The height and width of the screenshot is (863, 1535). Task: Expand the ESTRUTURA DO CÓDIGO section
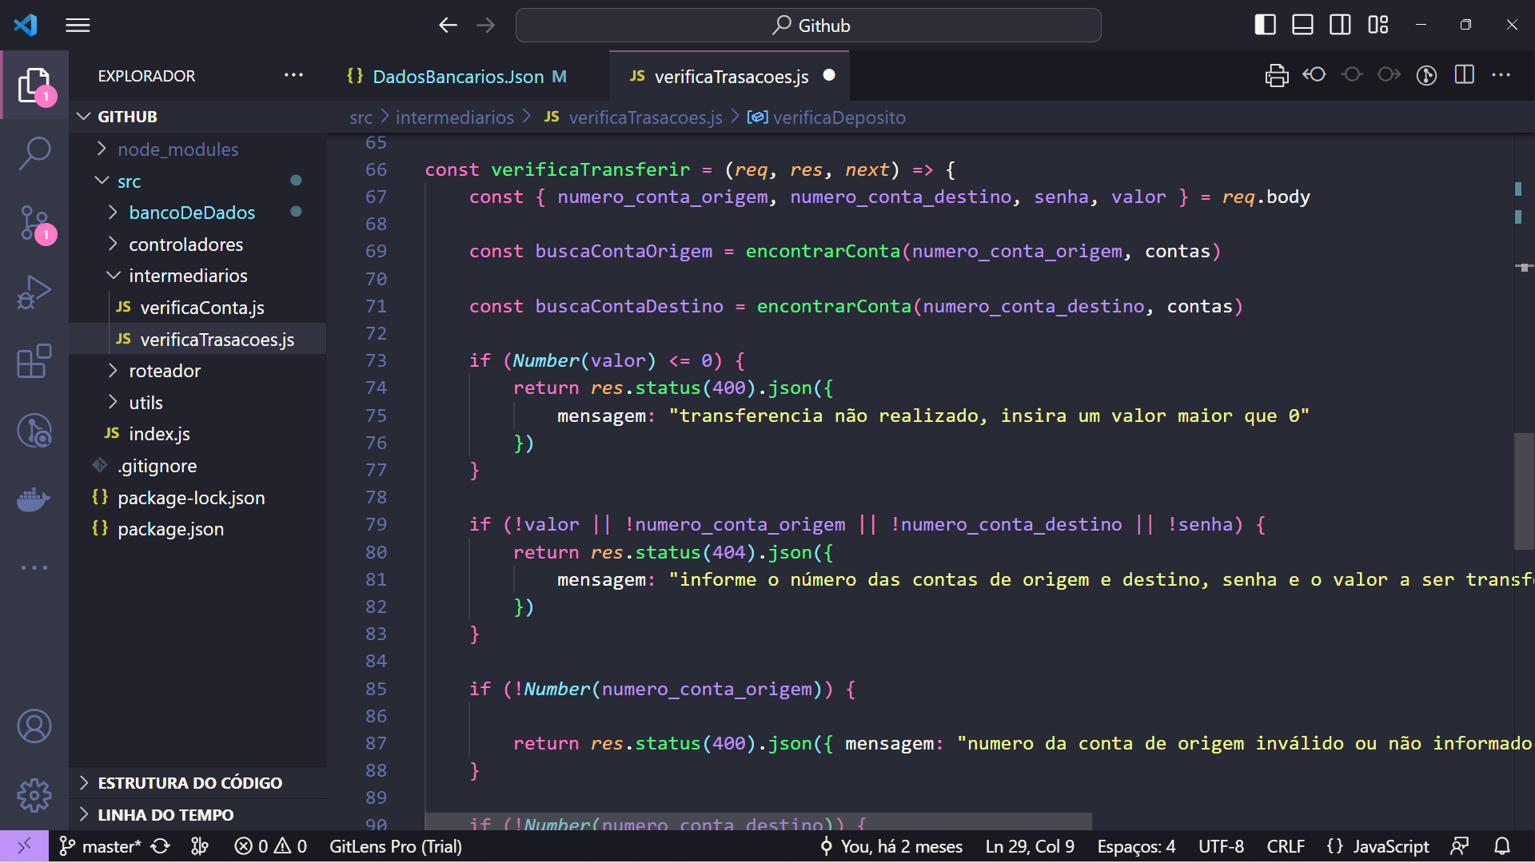pos(189,783)
